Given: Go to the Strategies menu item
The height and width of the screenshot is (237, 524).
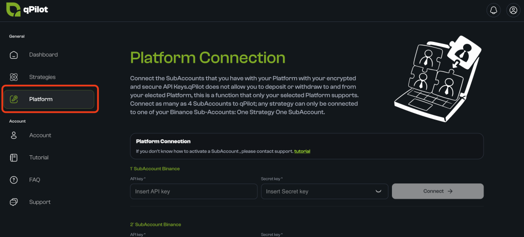Looking at the screenshot, I should click(42, 77).
